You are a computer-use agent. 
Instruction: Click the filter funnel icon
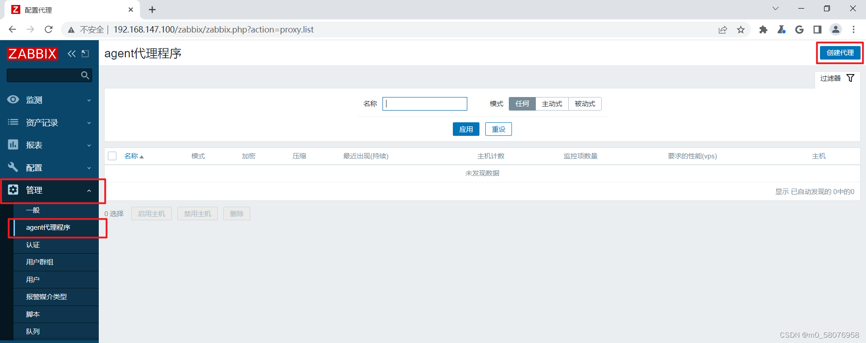(x=850, y=78)
